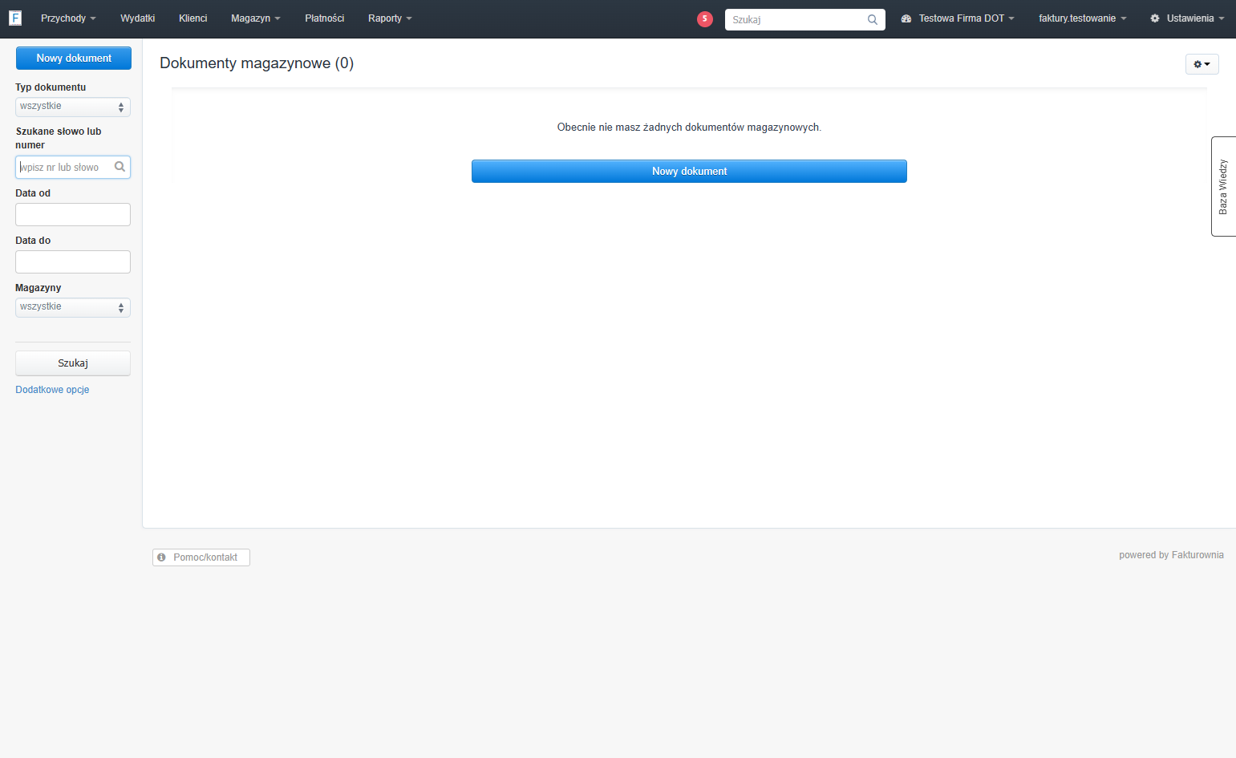This screenshot has height=758, width=1236.
Task: Go to the Wydatki section
Action: click(x=137, y=18)
